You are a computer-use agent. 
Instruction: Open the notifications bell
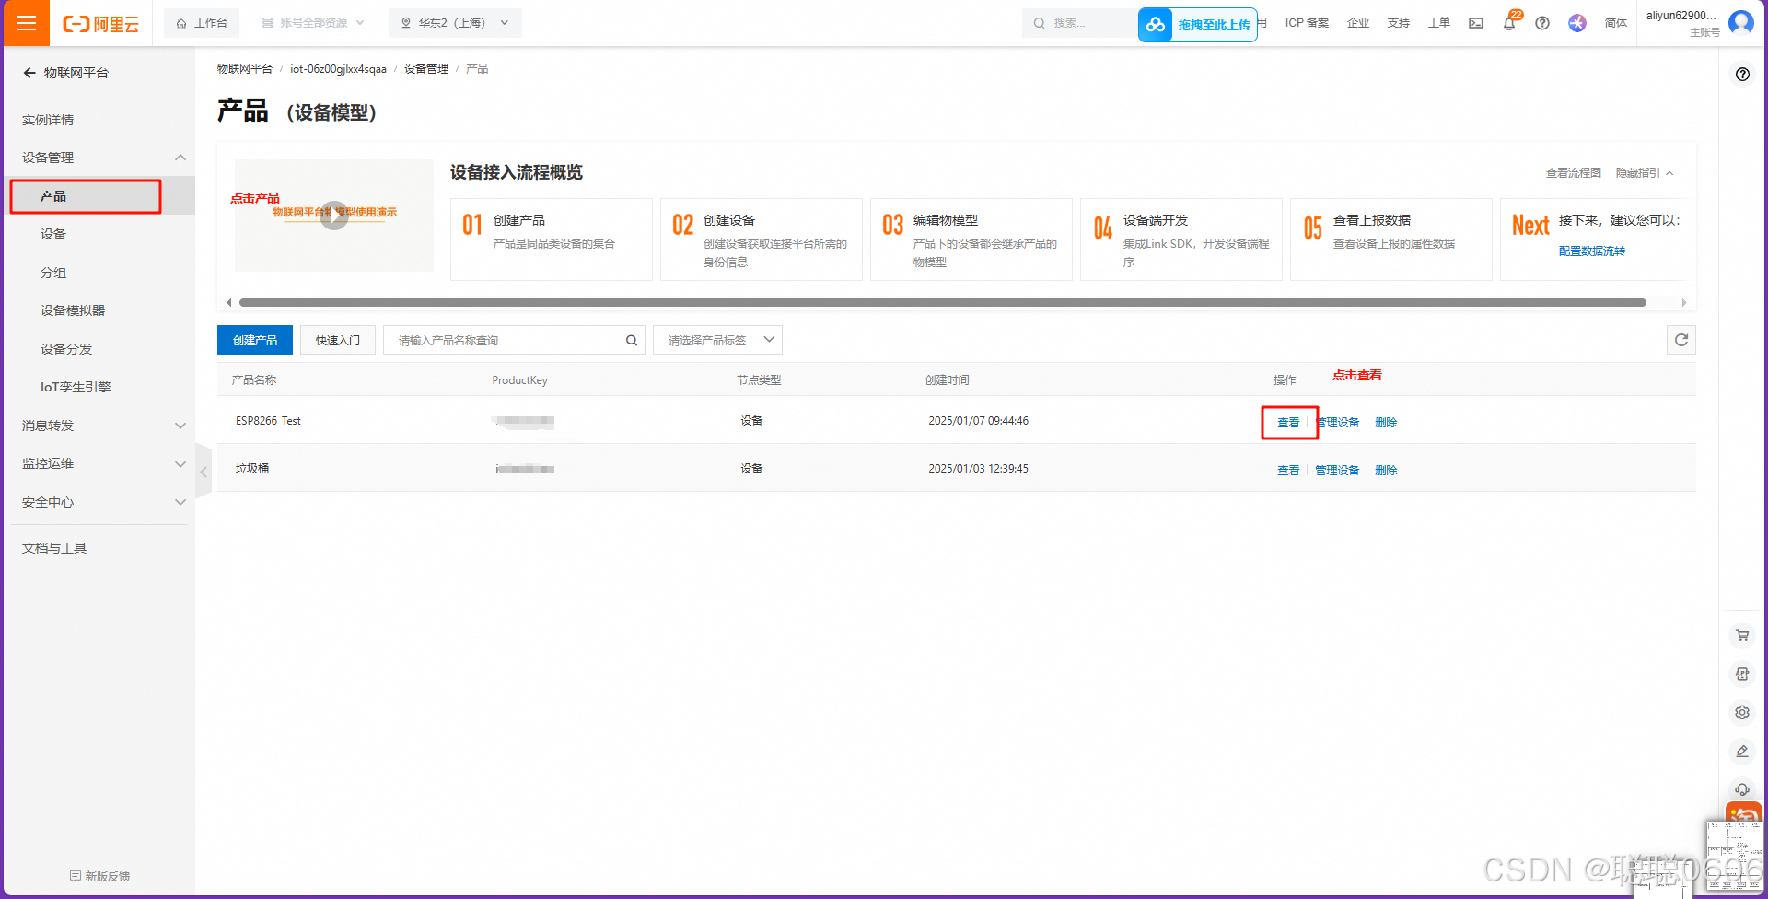coord(1509,23)
